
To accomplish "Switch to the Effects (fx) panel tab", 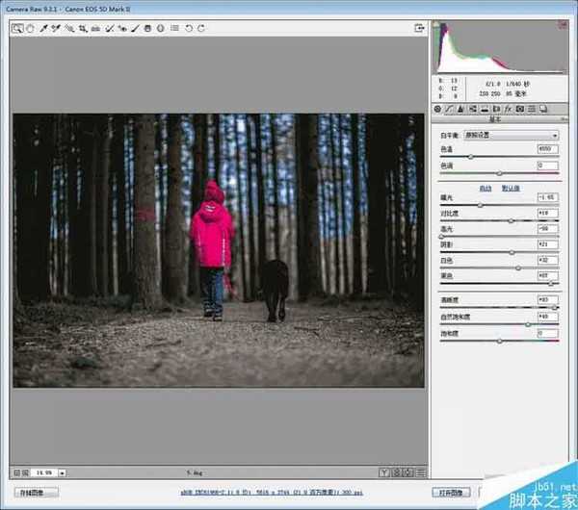I will pos(506,109).
